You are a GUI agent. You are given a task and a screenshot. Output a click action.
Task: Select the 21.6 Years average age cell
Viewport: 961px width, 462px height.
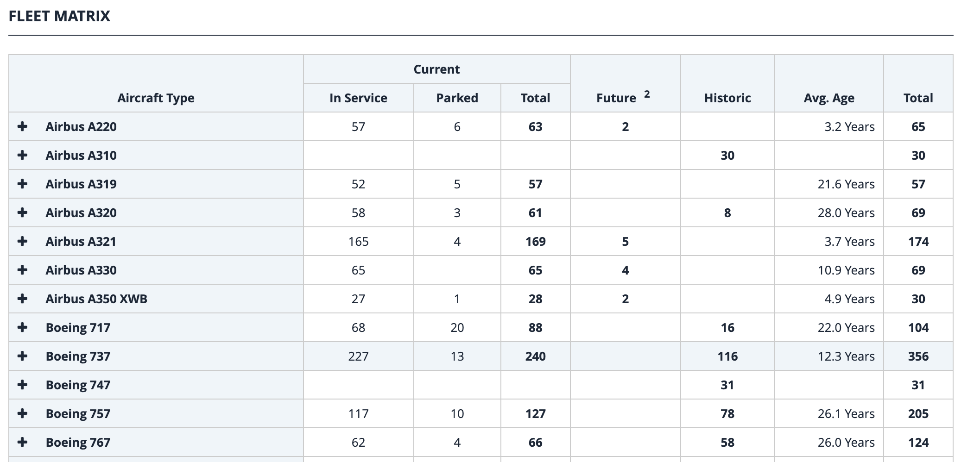[x=829, y=184]
